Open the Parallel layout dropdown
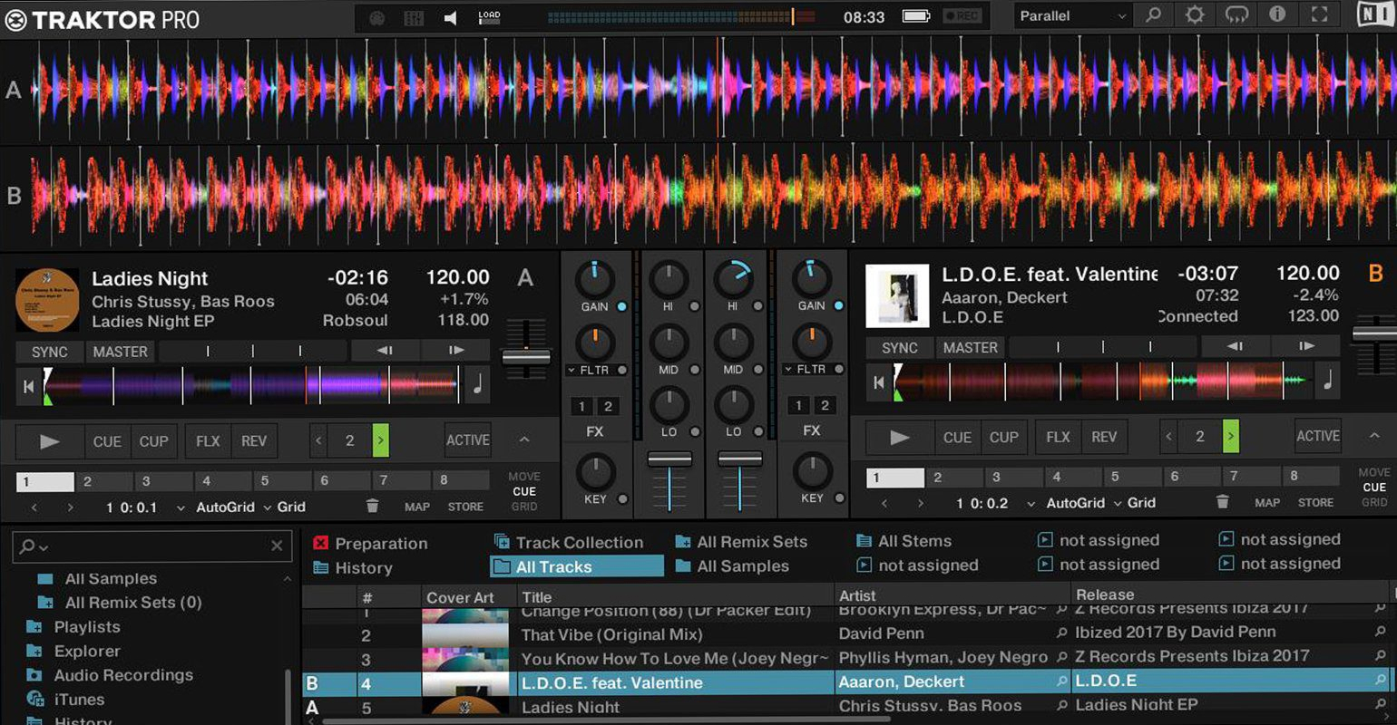 (x=1071, y=14)
